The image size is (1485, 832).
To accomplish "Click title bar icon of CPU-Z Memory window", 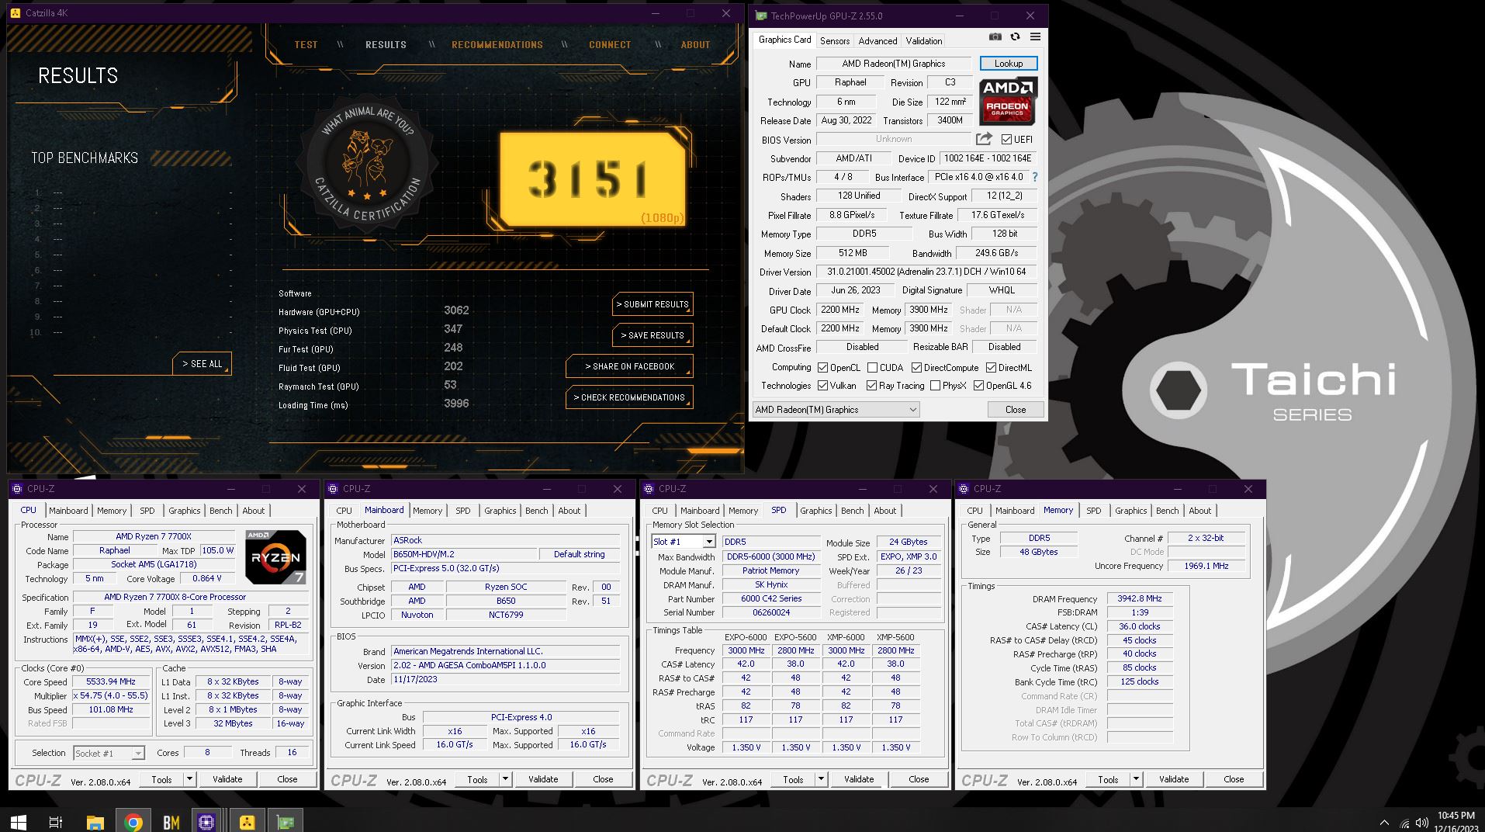I will [x=964, y=489].
